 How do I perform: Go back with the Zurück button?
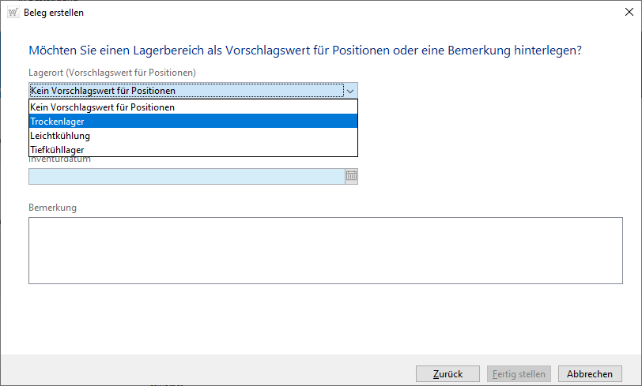(x=448, y=373)
